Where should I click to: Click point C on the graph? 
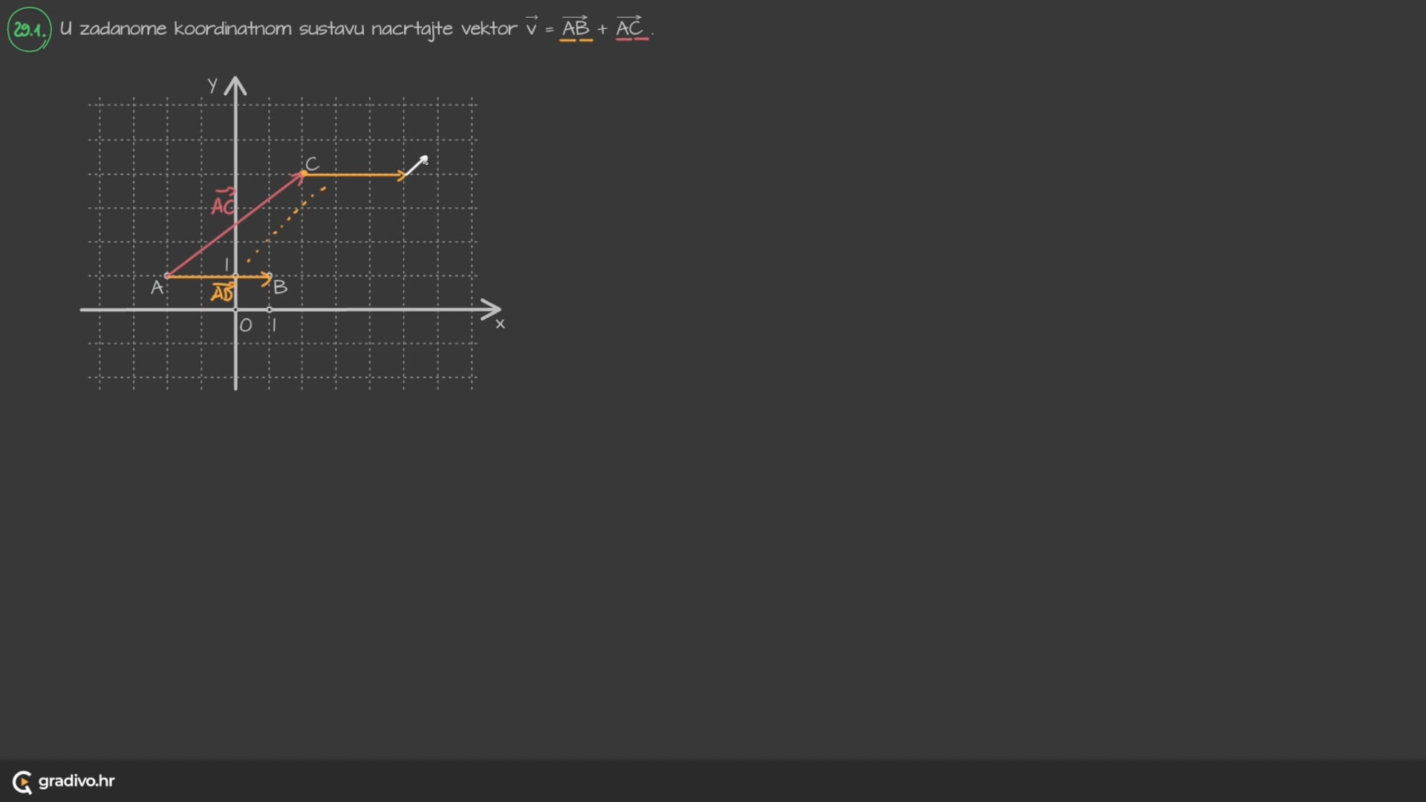[x=304, y=174]
